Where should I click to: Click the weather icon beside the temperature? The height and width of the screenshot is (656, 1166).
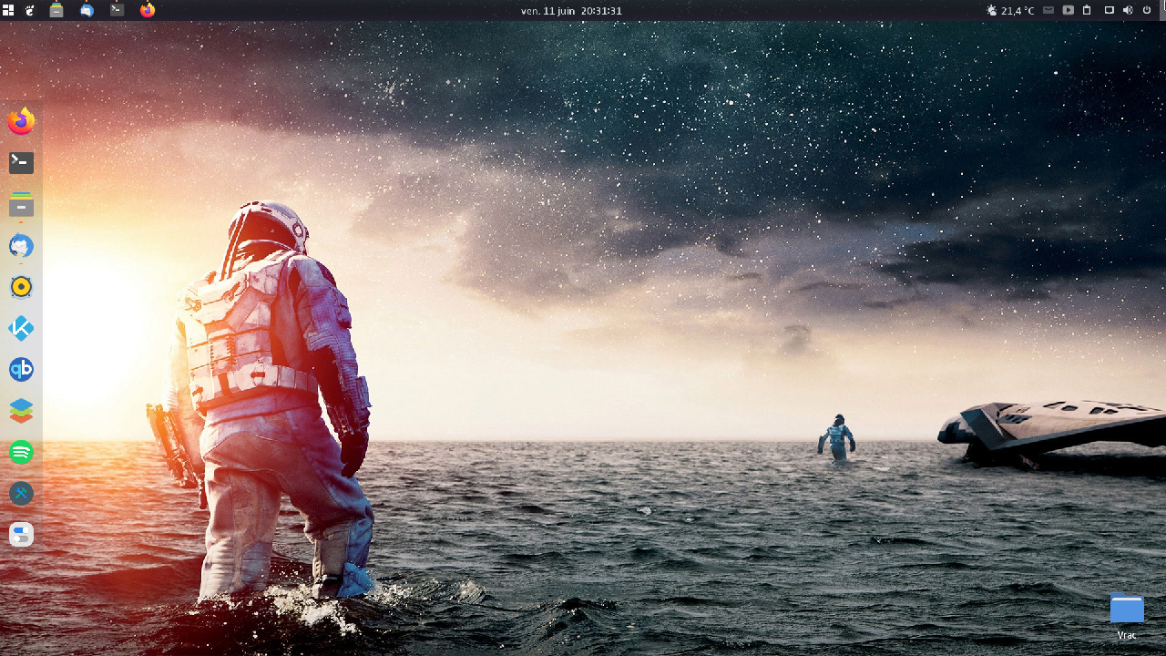coord(992,11)
